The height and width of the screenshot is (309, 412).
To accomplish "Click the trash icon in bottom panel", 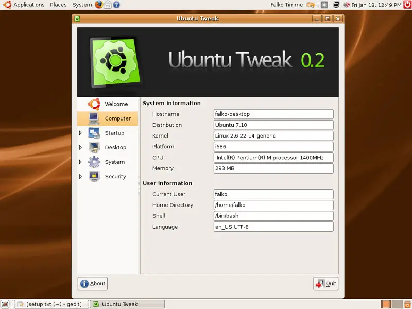I will click(407, 304).
